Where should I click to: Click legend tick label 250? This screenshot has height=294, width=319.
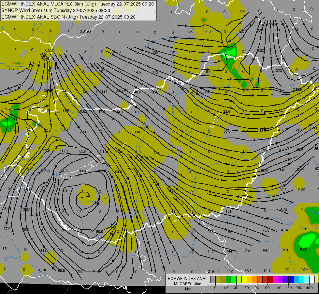299,288
